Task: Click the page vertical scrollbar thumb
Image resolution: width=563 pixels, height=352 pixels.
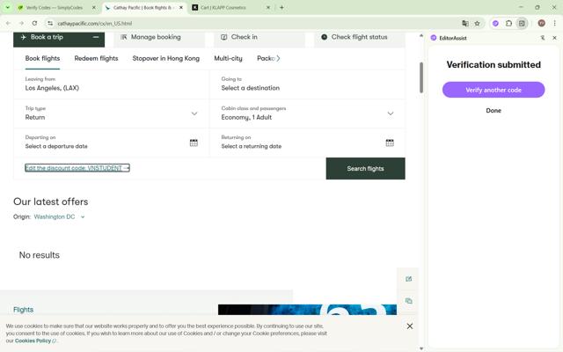Action: tap(421, 77)
